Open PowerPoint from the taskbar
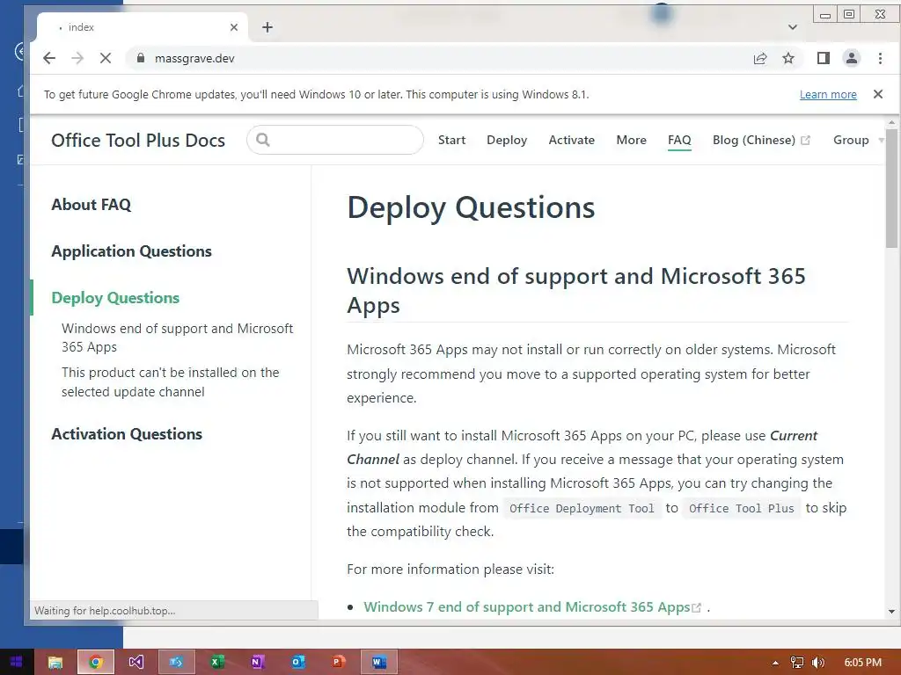The image size is (901, 675). (x=338, y=662)
